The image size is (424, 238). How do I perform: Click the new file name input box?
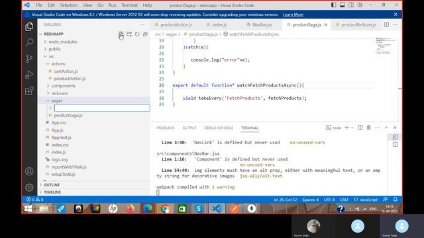pos(102,108)
